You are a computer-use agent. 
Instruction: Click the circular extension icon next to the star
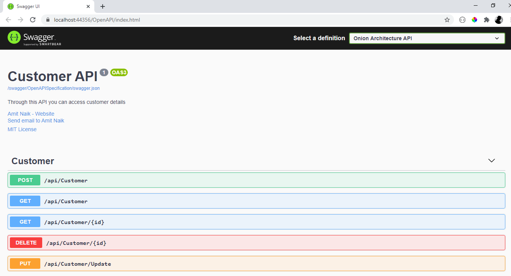pyautogui.click(x=462, y=19)
